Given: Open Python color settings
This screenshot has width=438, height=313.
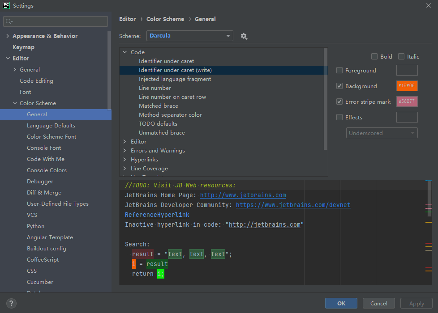Looking at the screenshot, I should [x=35, y=226].
